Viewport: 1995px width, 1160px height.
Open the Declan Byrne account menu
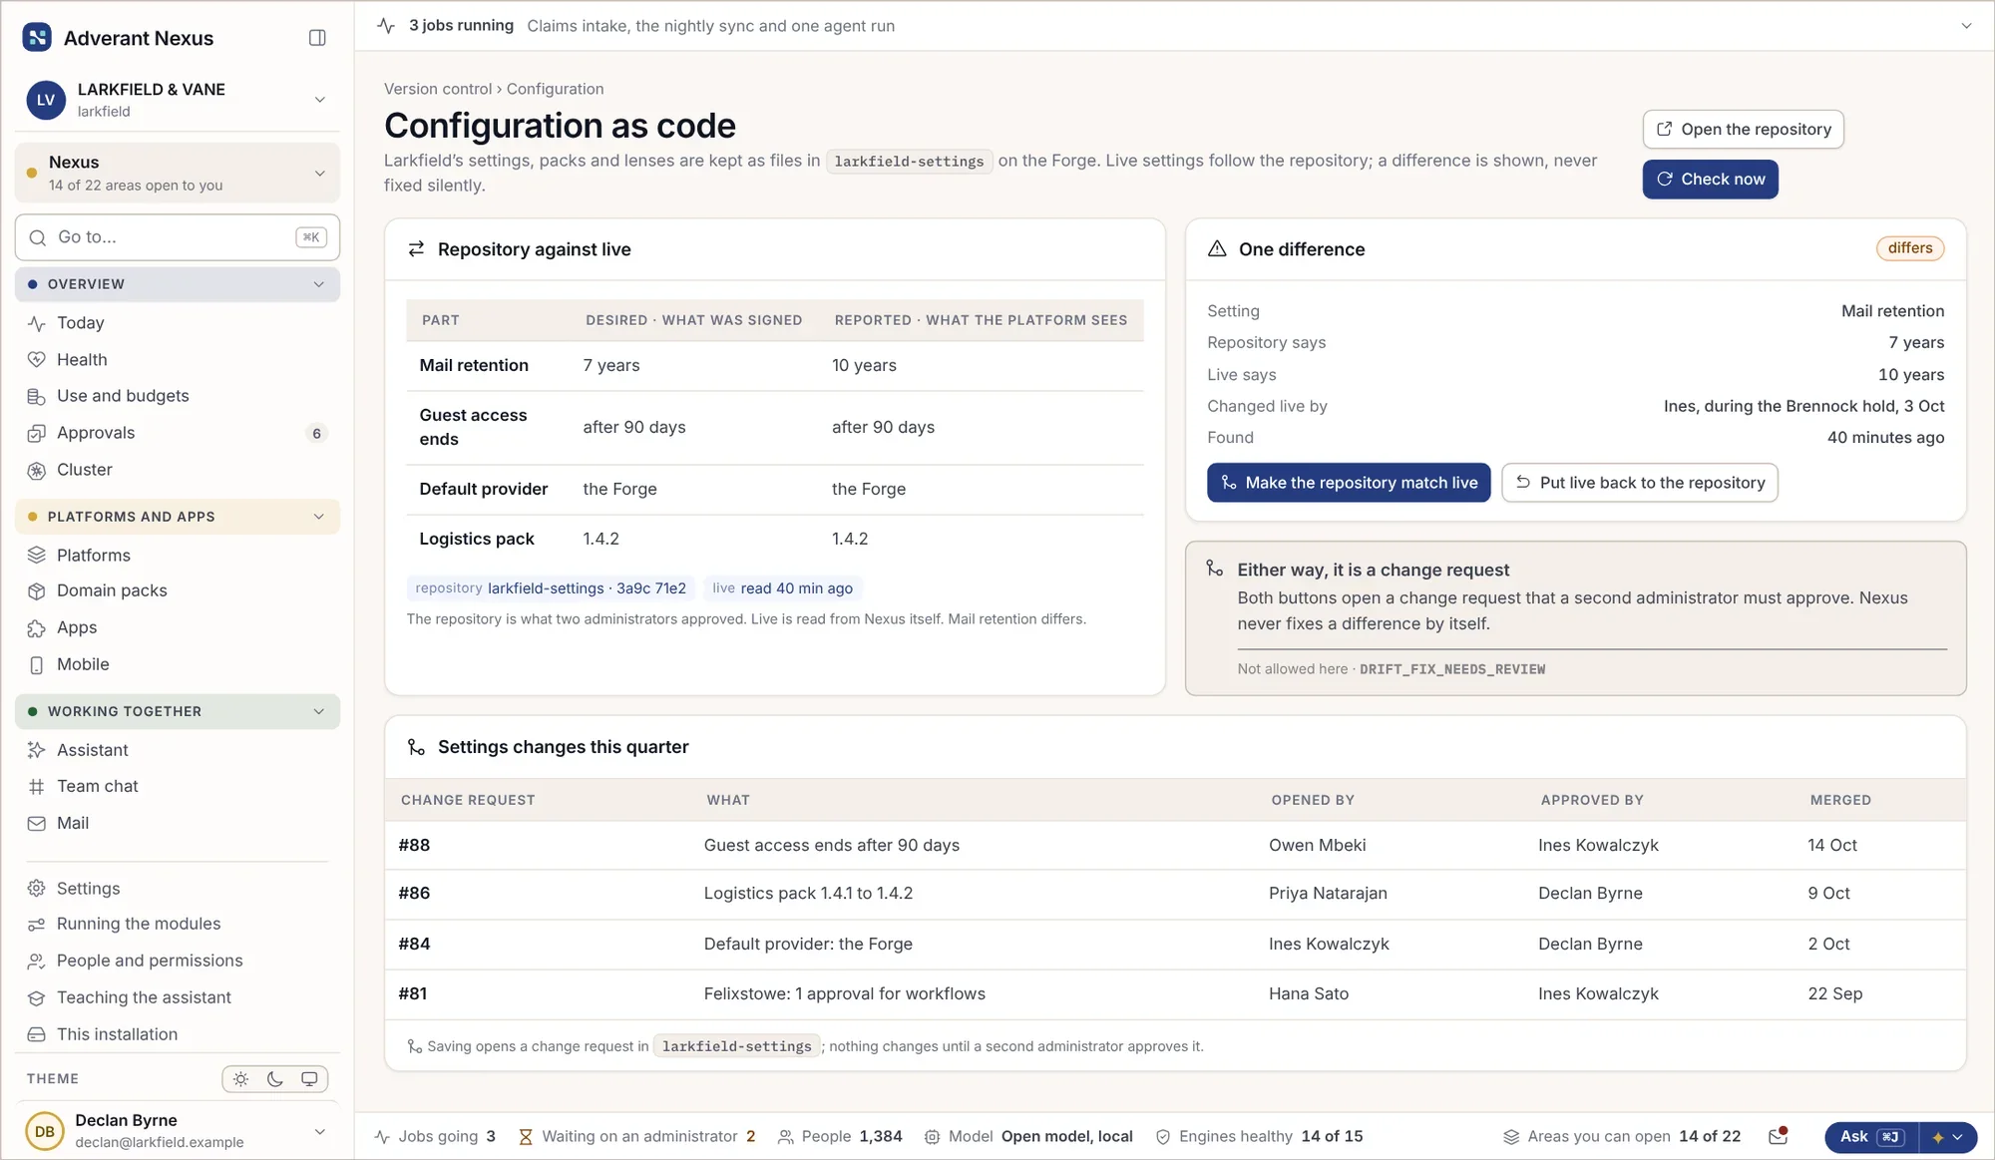pyautogui.click(x=178, y=1132)
